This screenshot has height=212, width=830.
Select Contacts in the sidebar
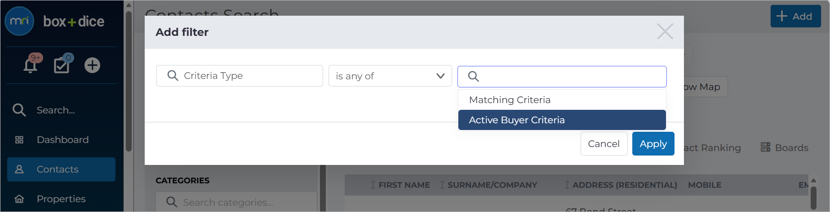(61, 169)
